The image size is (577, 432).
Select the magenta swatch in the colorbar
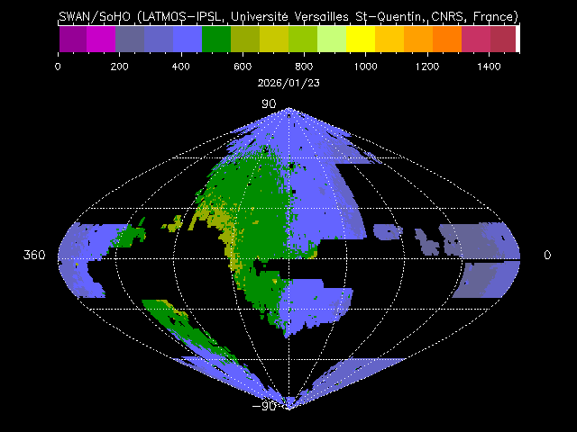click(x=101, y=39)
